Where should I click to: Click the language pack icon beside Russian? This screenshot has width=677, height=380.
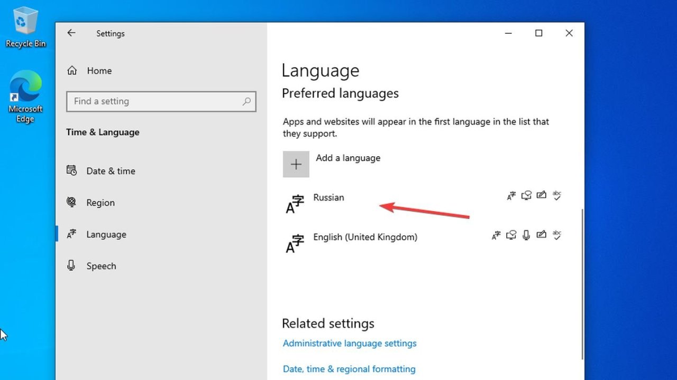coord(511,195)
